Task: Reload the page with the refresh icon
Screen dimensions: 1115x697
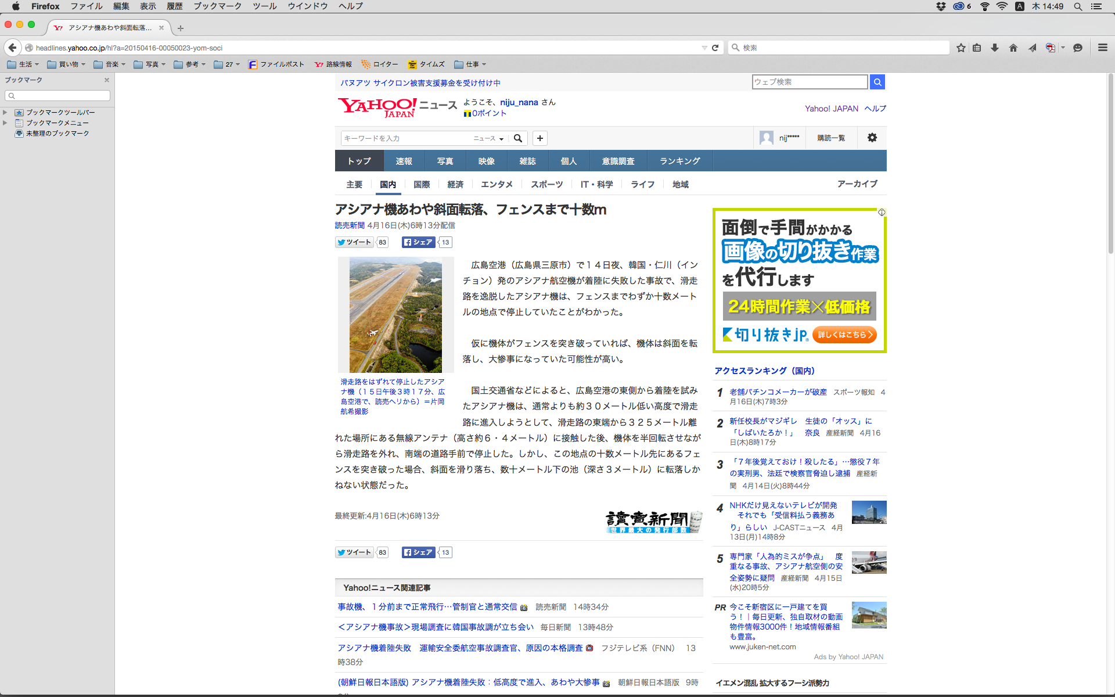Action: [715, 48]
